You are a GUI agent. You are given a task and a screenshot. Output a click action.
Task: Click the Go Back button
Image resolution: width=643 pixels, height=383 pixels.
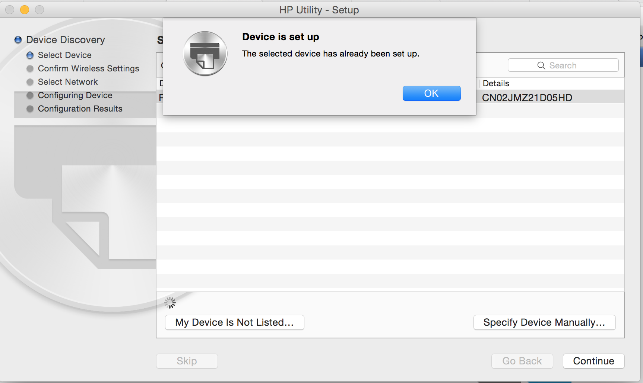pos(522,361)
